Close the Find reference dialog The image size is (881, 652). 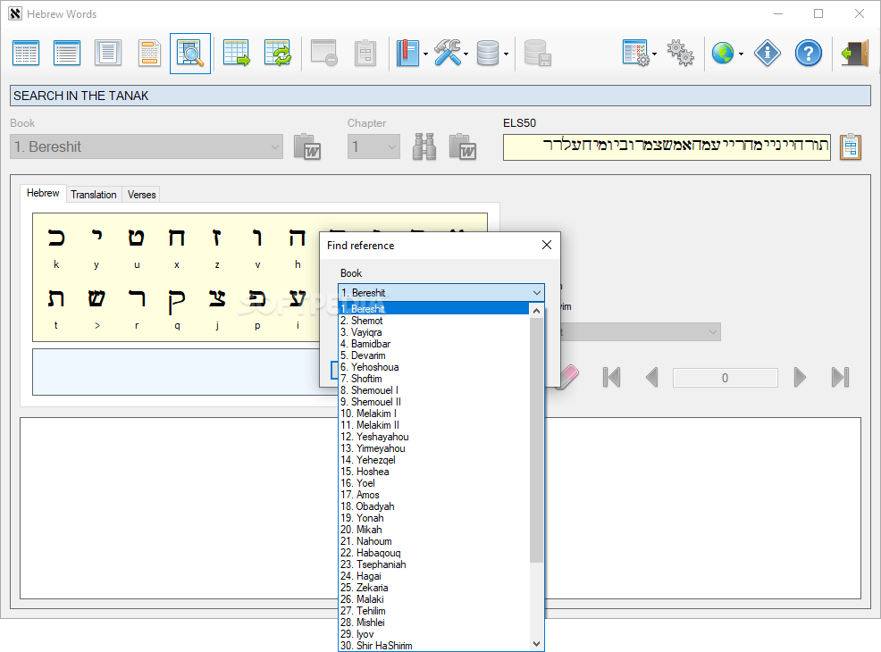(547, 245)
